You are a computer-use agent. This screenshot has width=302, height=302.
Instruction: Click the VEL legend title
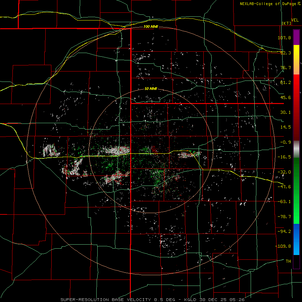(295, 20)
